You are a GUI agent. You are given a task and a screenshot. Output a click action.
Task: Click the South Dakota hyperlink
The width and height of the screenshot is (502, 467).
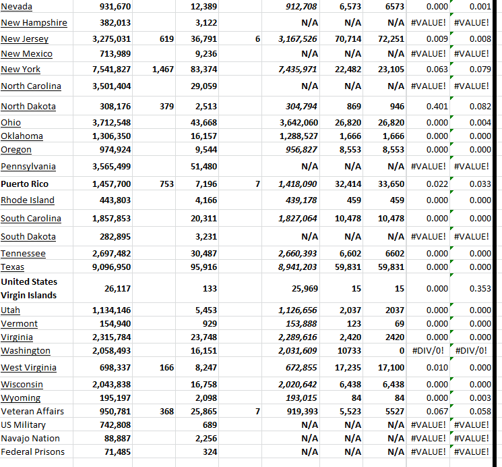(x=28, y=236)
